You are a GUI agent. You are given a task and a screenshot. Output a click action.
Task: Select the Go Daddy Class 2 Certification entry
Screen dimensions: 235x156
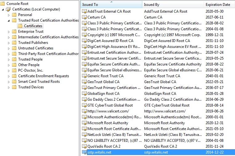pos(114,99)
